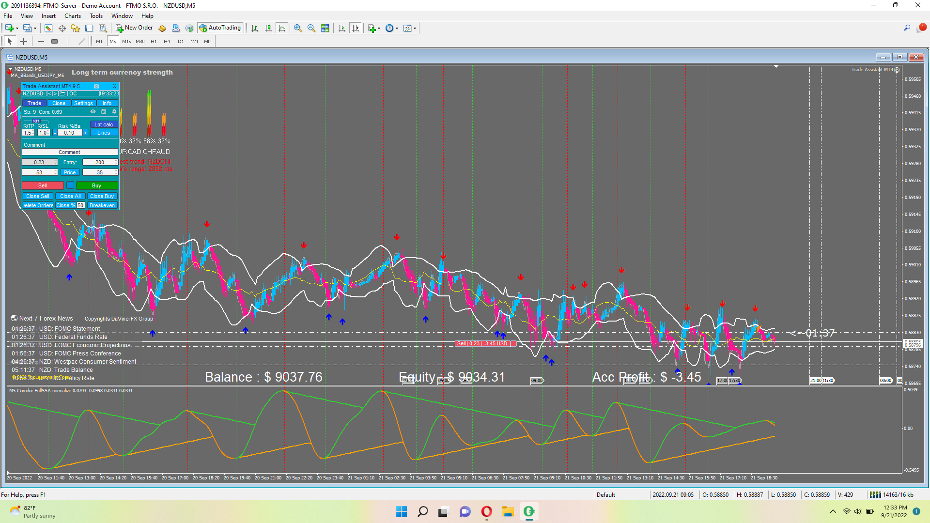
Task: Toggle the eye visibility icon in Trade Assistant
Action: [x=93, y=112]
